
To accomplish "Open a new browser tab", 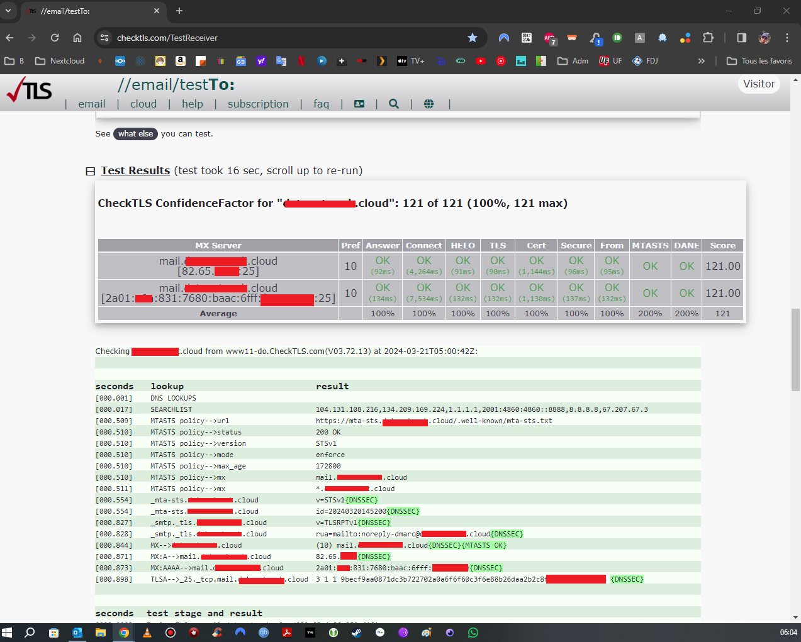I will [x=179, y=11].
